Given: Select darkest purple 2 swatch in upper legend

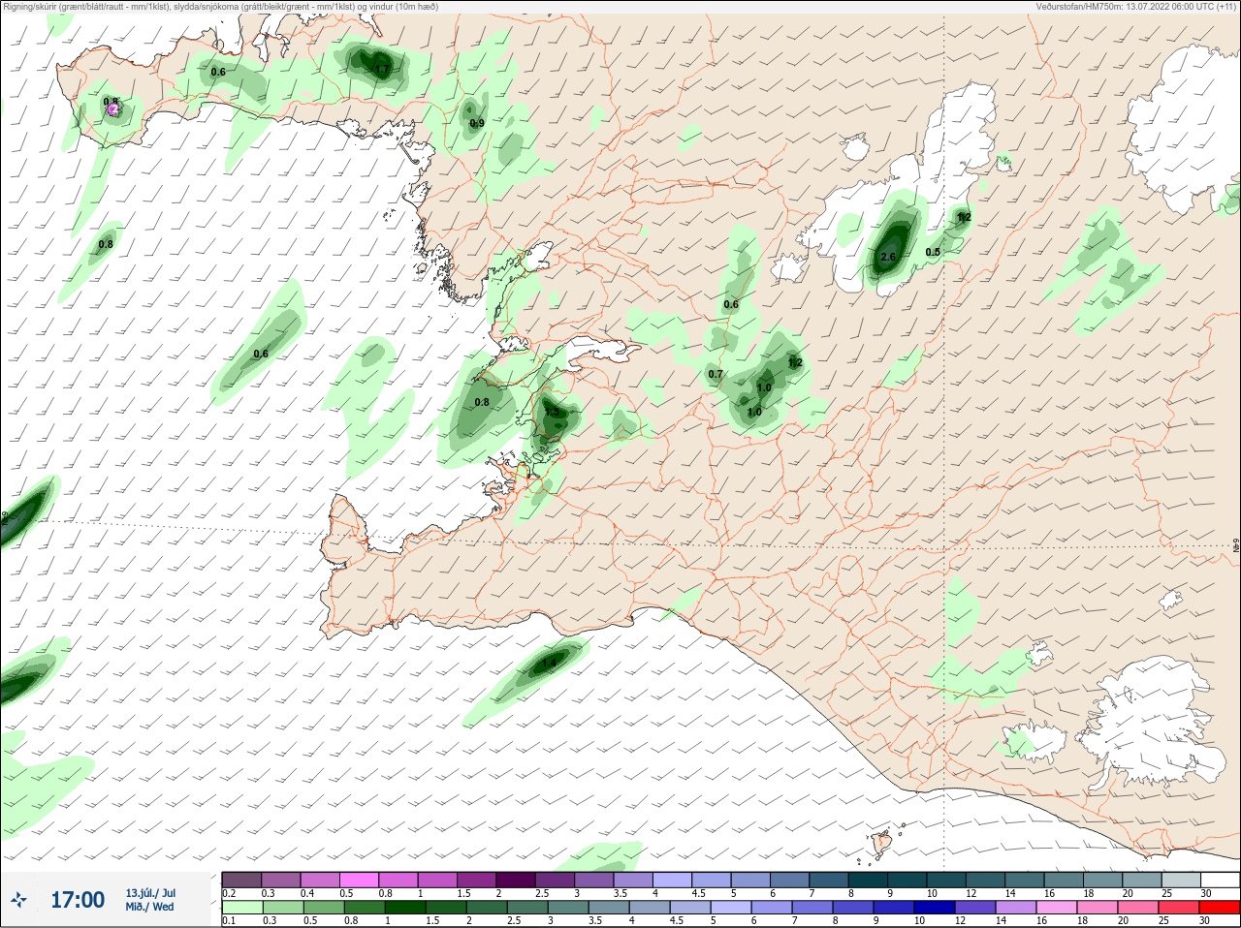Looking at the screenshot, I should (517, 880).
